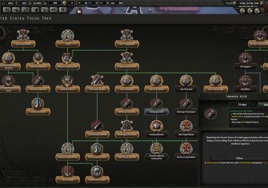Open the Manhattan Project focus
Viewport: 268px width, 188px height.
point(97,180)
